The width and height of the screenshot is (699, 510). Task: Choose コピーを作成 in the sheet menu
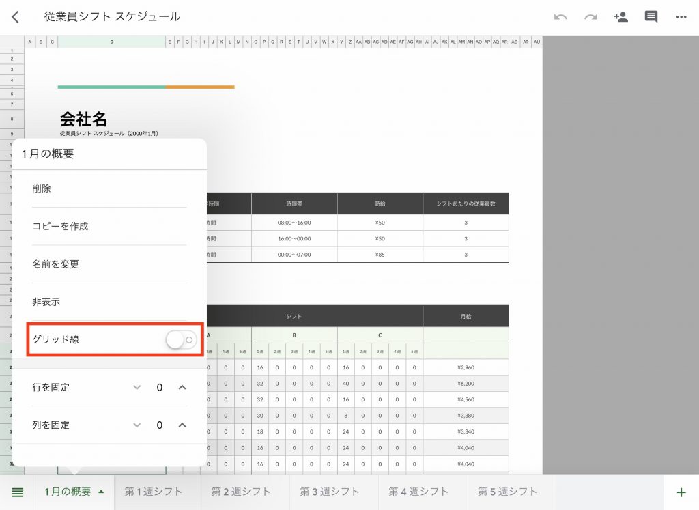(60, 226)
